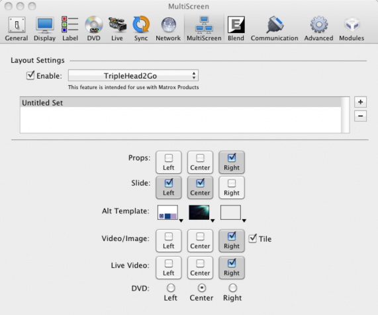Remove selected set with minus button

pyautogui.click(x=360, y=116)
